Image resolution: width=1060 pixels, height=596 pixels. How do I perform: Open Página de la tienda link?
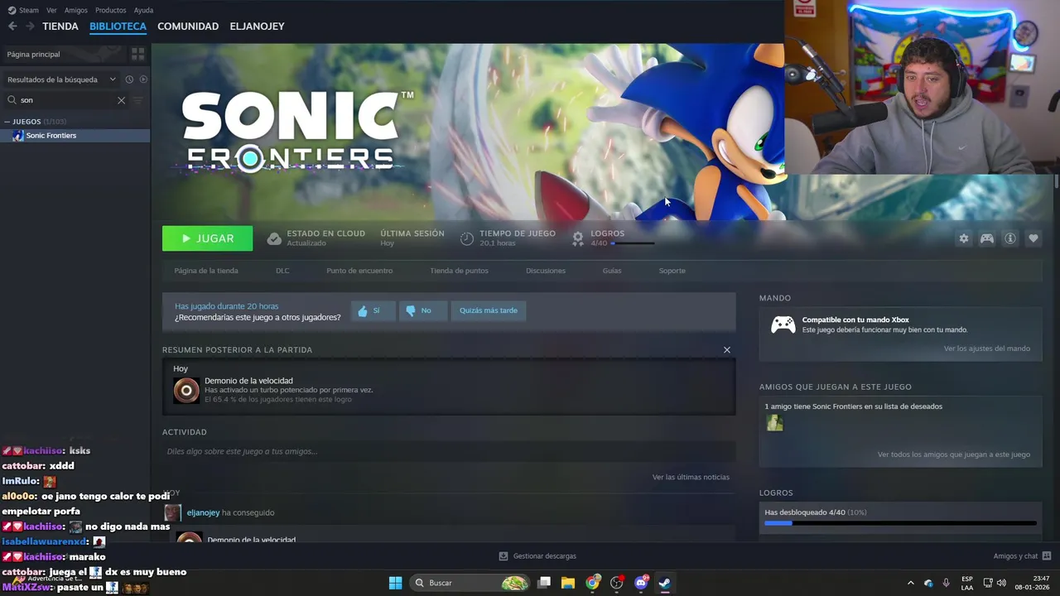pyautogui.click(x=206, y=271)
